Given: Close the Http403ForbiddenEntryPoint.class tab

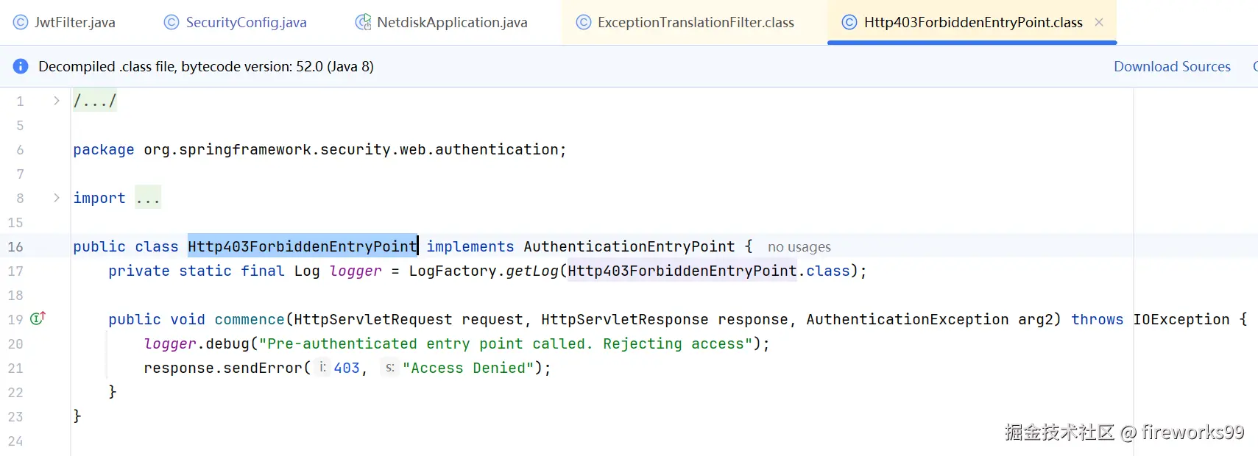Looking at the screenshot, I should (x=1099, y=22).
